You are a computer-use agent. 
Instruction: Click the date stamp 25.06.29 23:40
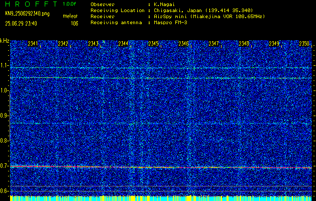[x=21, y=24]
